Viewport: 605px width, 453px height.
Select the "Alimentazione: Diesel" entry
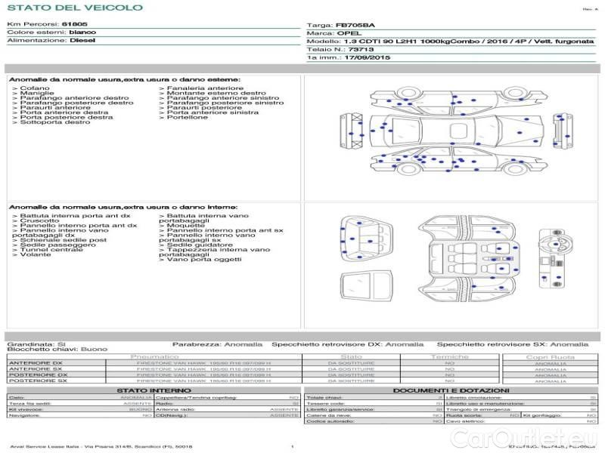[x=51, y=41]
